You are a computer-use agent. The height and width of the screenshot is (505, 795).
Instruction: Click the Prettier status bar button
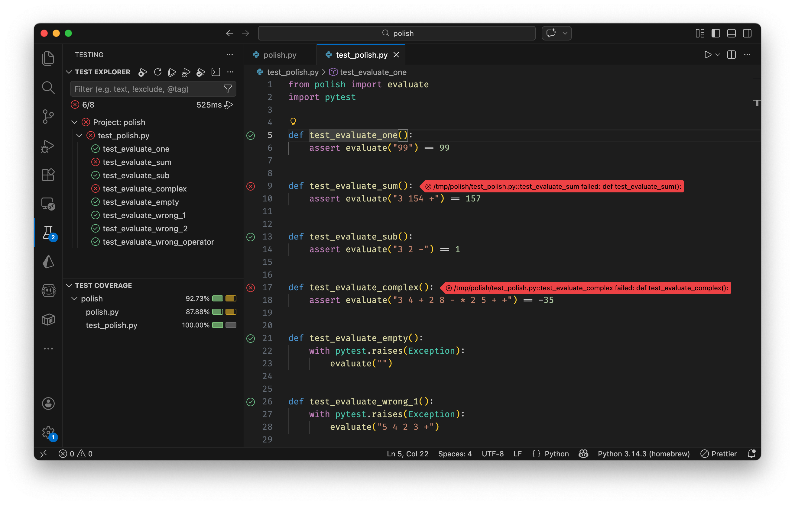719,454
